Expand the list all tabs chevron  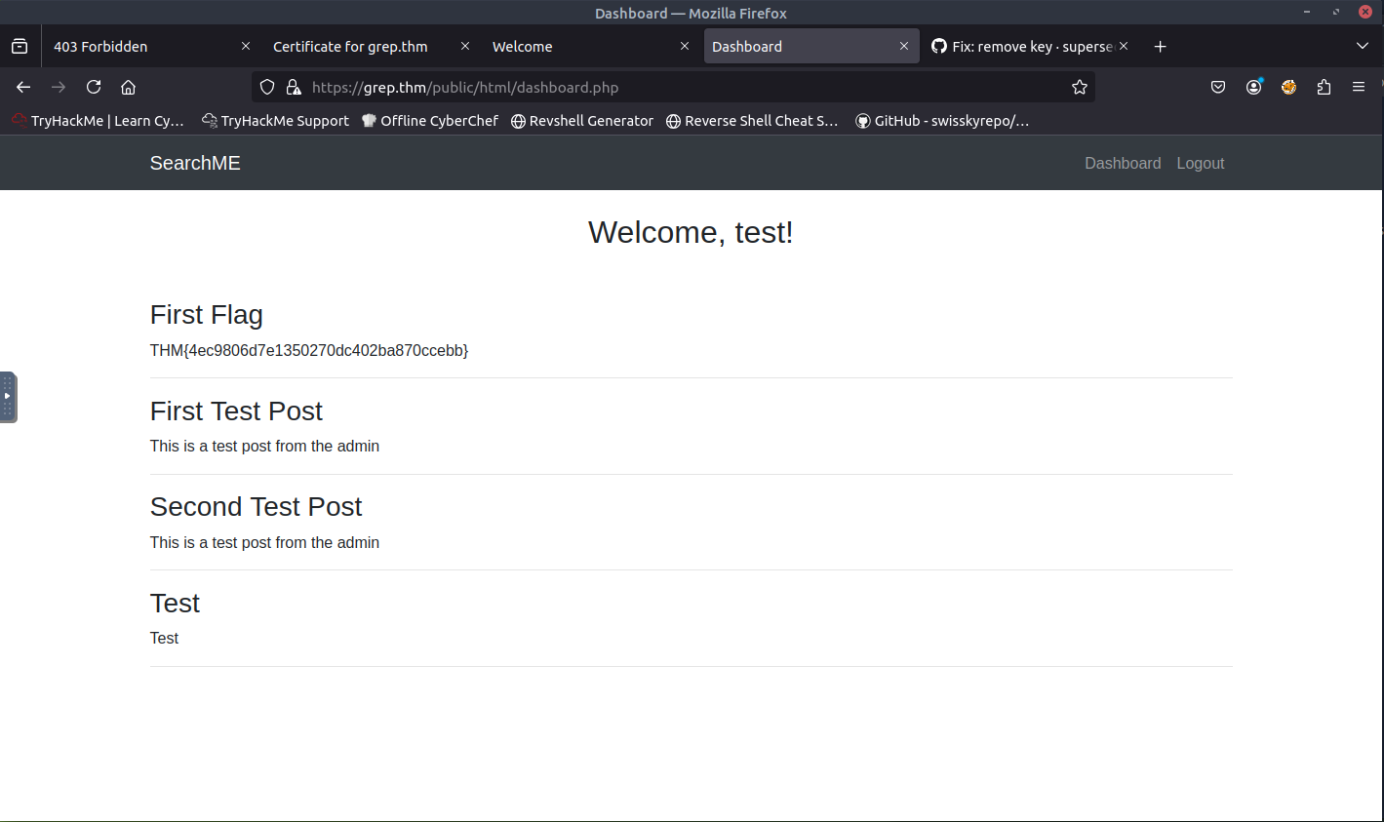click(1363, 46)
